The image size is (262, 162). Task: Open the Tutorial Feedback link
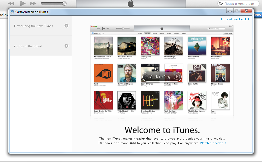[x=234, y=19]
